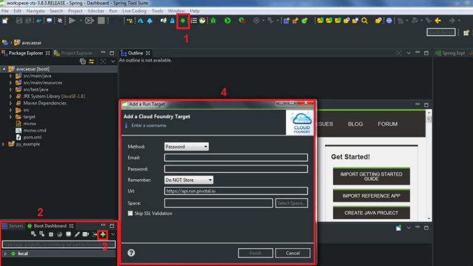This screenshot has width=473, height=266.
Task: Click the run with coverage icon
Action: (241, 20)
